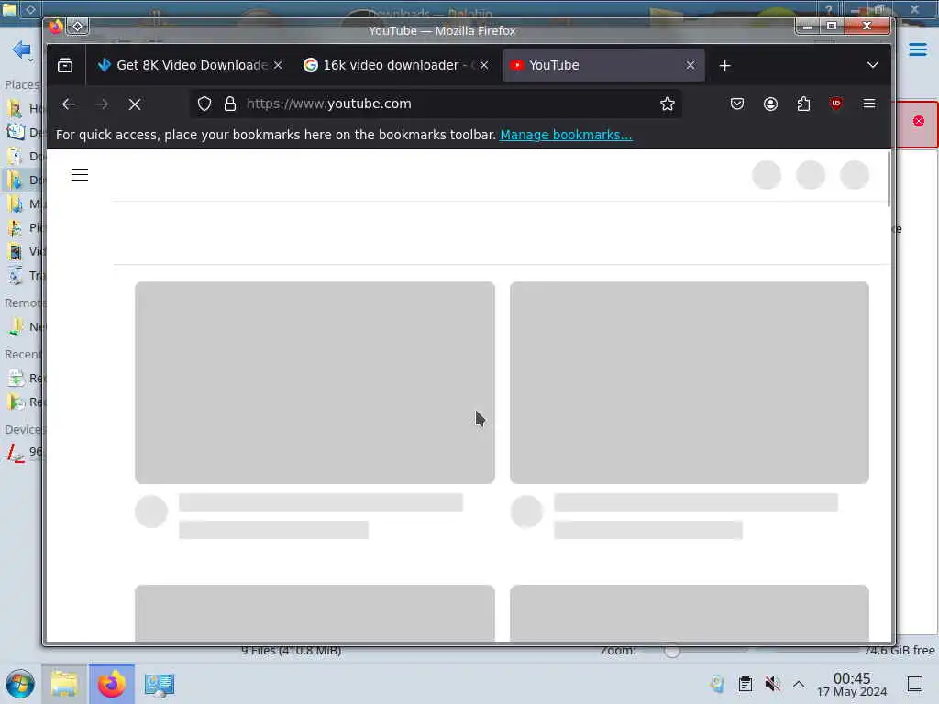Switch to Firefox taskbar icon

112,684
